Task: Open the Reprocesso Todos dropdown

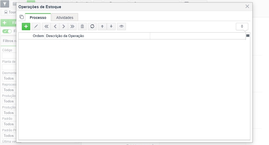Action: [9, 90]
